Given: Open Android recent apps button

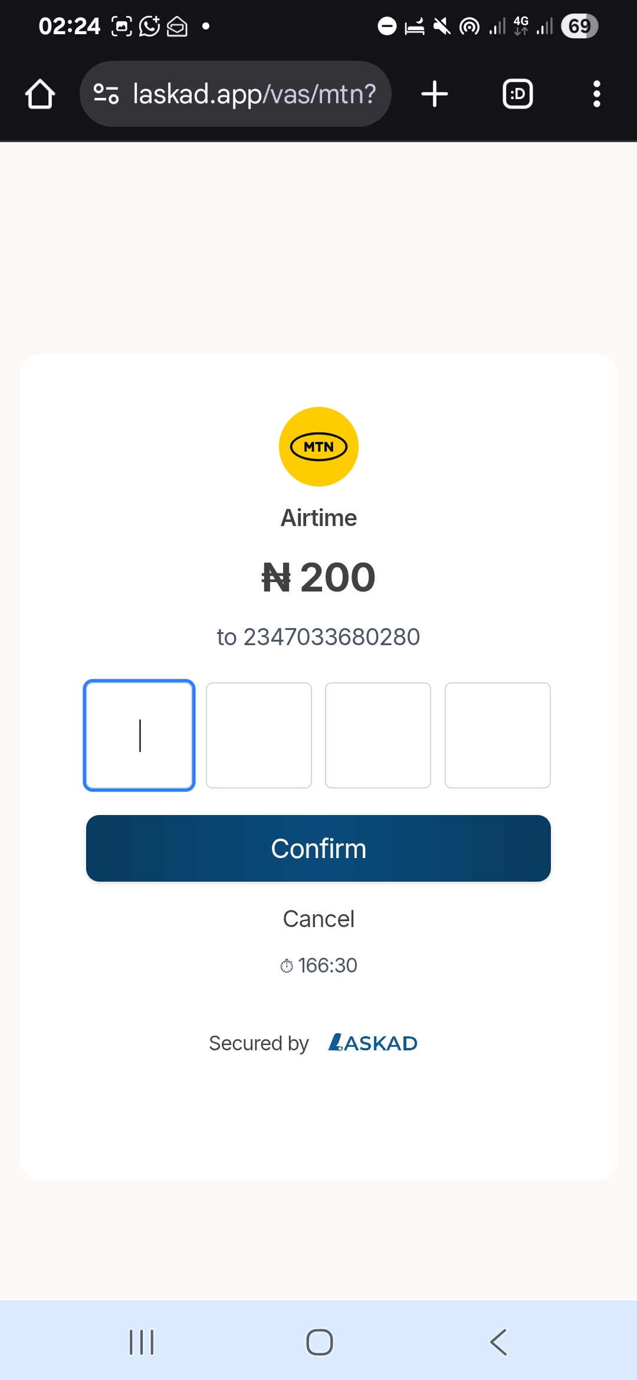Looking at the screenshot, I should tap(142, 1342).
